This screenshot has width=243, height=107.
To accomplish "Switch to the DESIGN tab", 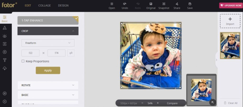I will (x=63, y=6).
